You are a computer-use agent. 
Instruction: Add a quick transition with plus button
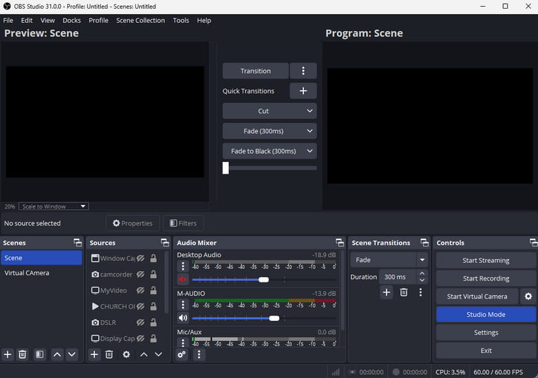[x=303, y=91]
